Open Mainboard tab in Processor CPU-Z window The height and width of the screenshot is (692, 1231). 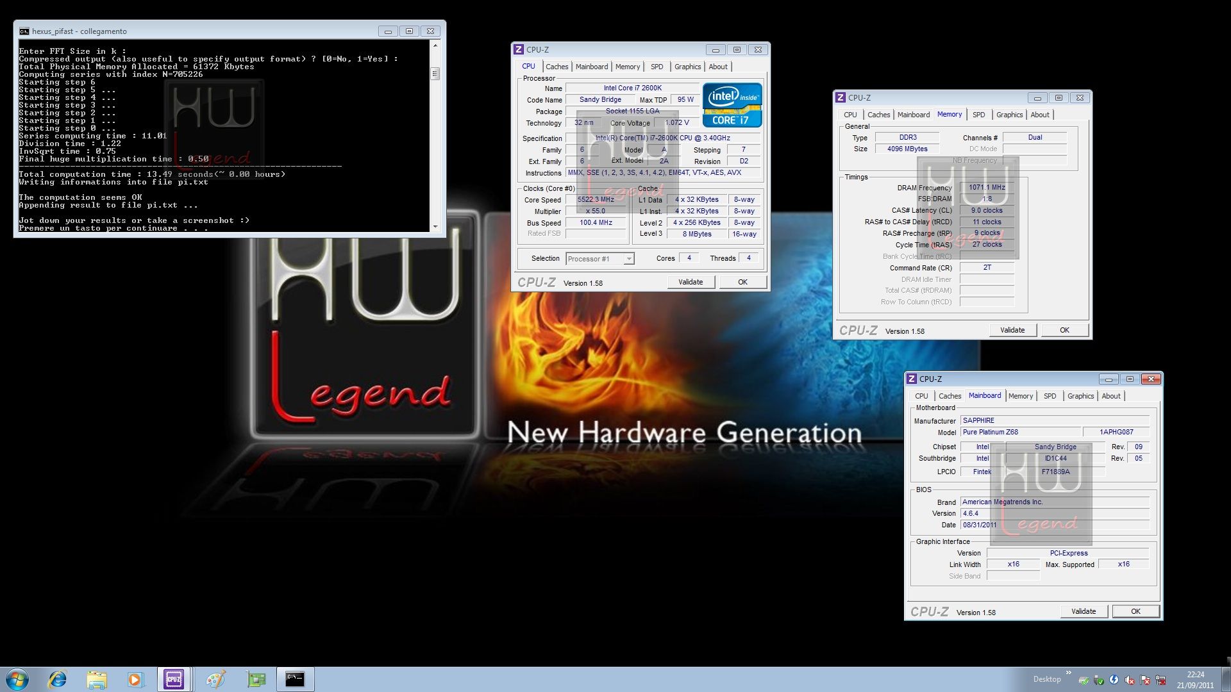[x=592, y=67]
